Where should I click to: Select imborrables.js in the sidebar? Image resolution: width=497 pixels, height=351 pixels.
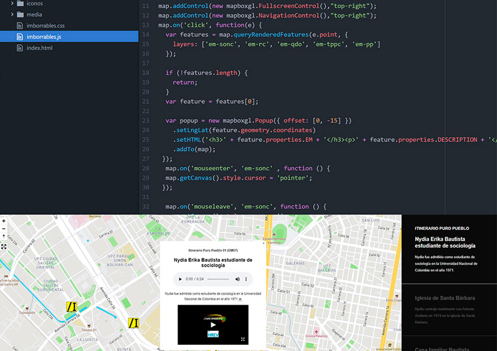pyautogui.click(x=44, y=37)
